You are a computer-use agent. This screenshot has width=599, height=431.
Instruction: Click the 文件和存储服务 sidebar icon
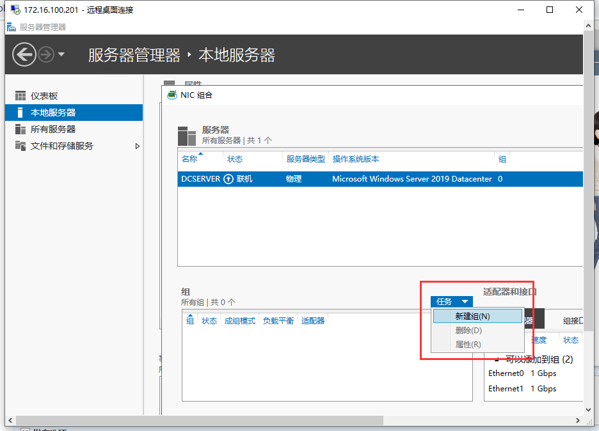pyautogui.click(x=20, y=146)
